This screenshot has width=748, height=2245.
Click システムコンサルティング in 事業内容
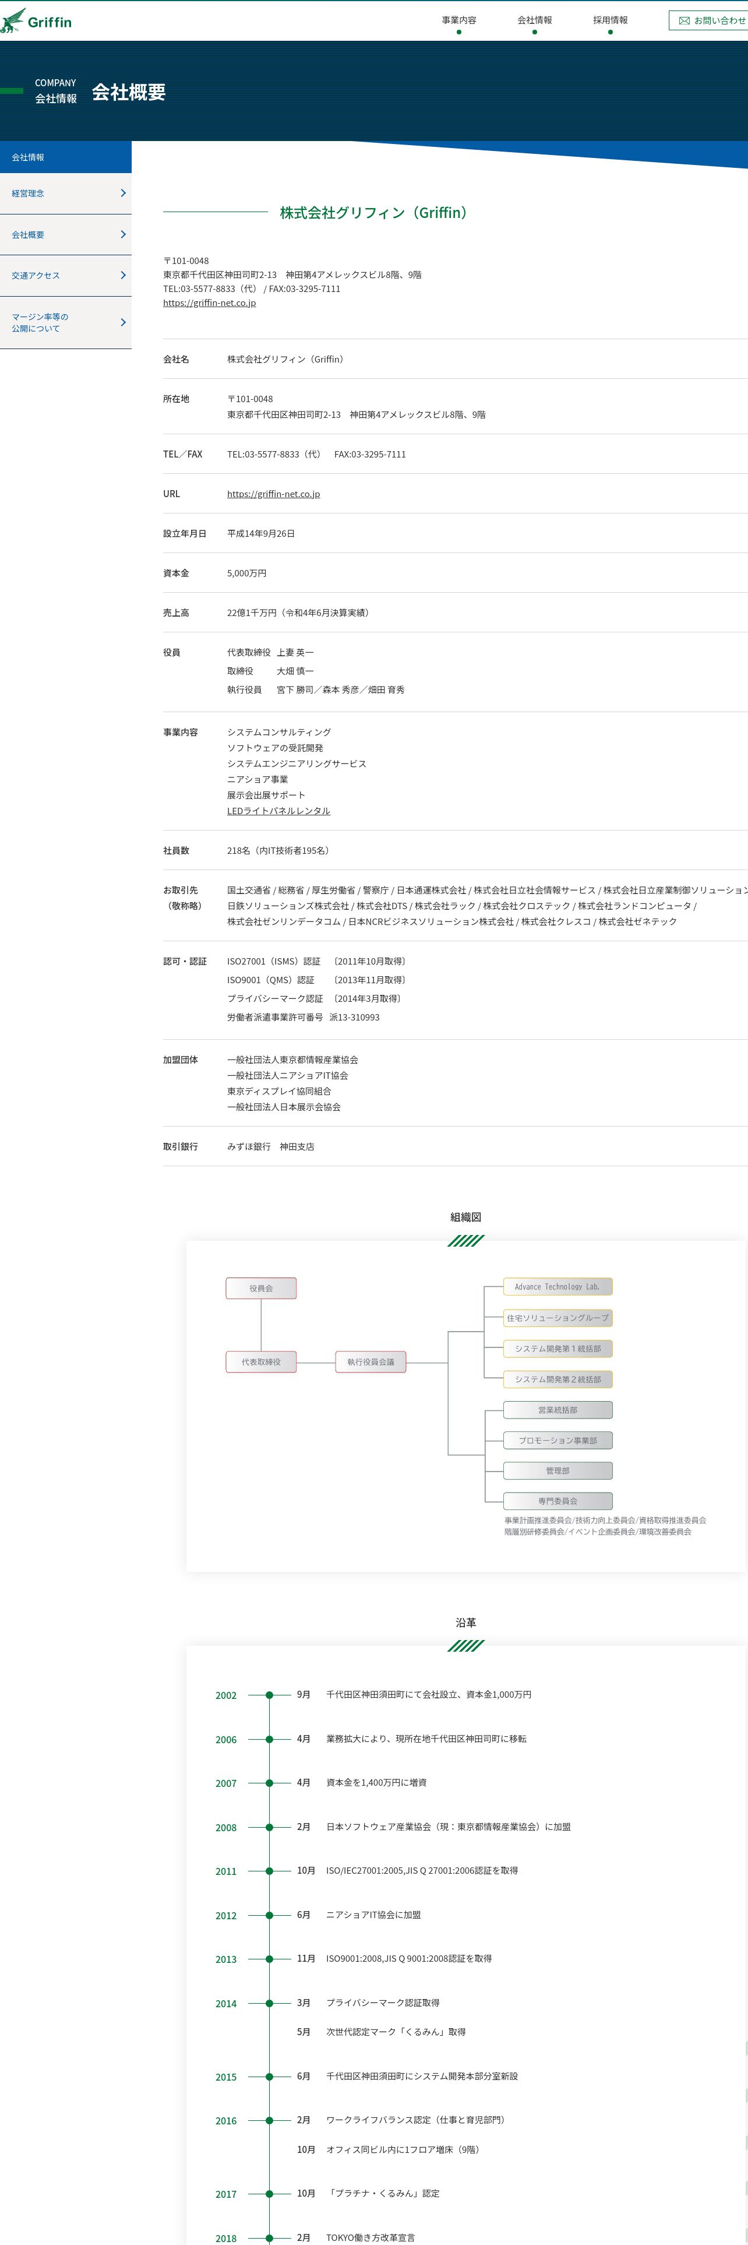click(x=280, y=733)
